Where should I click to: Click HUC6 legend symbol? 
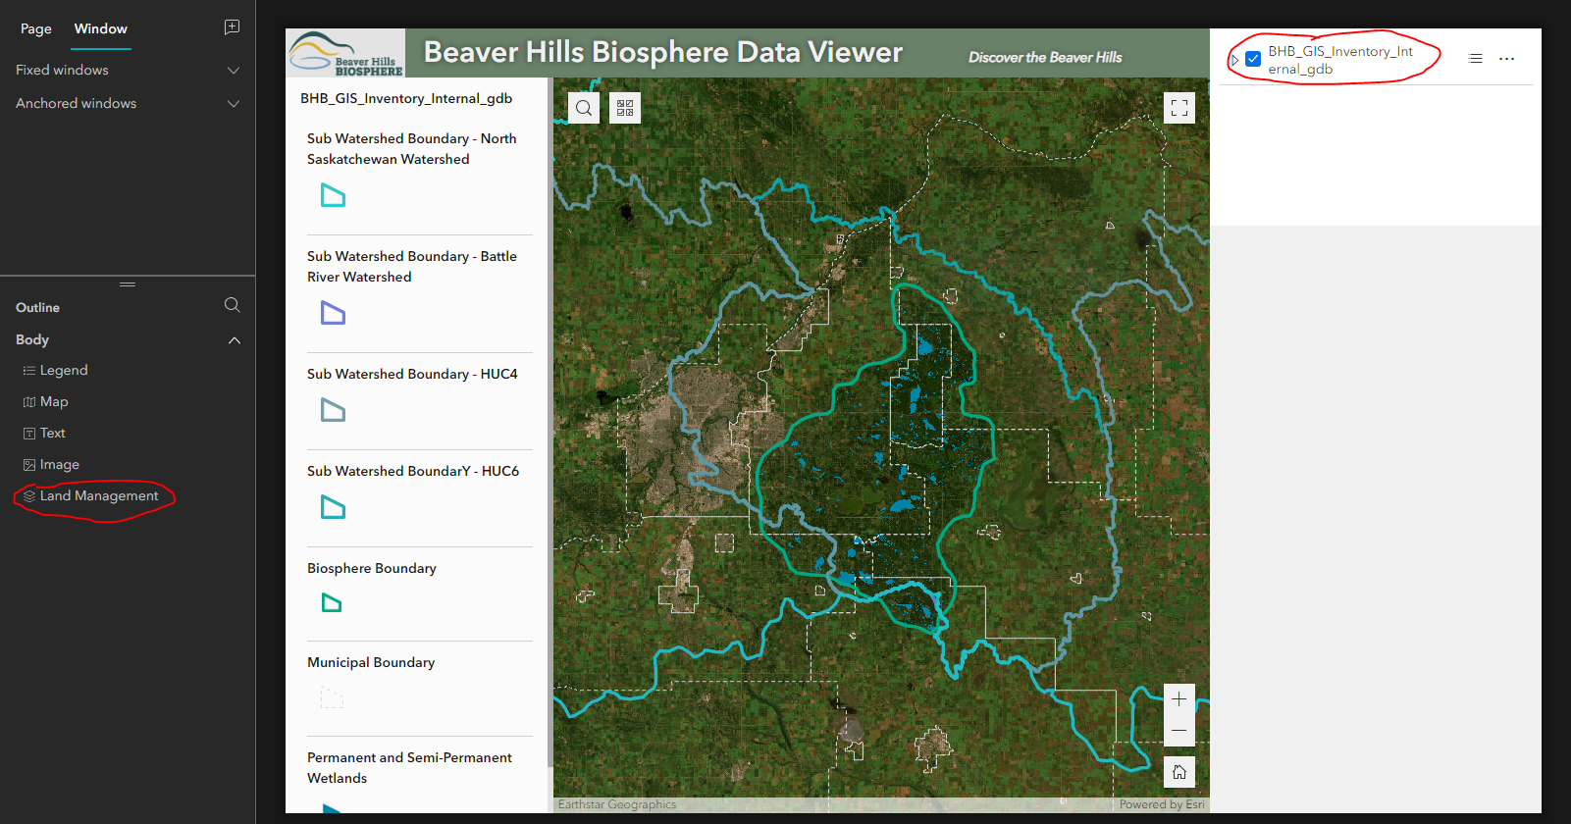[334, 507]
